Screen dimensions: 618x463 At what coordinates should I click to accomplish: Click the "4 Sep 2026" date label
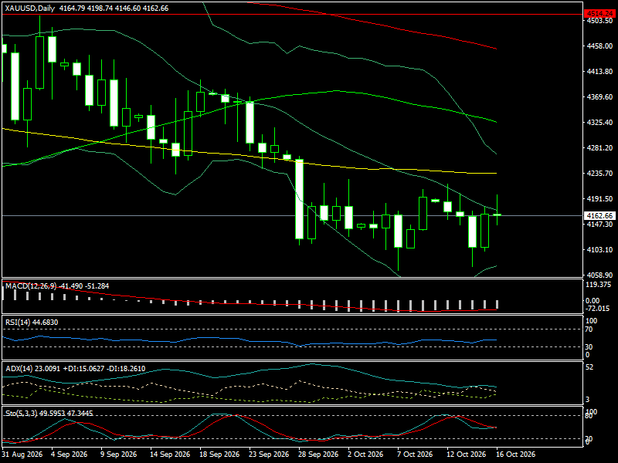[69, 455]
